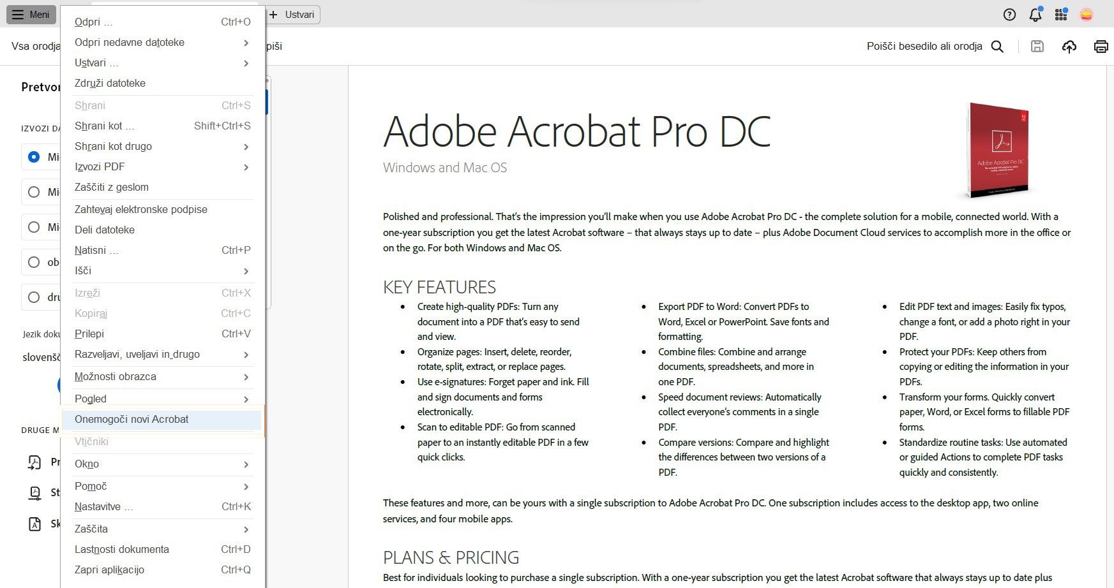Click the printer icon in the toolbar

click(1101, 47)
